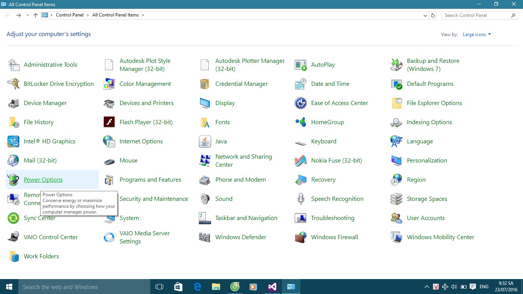This screenshot has width=523, height=294.
Task: Click the Work Folders icon
Action: (13, 256)
